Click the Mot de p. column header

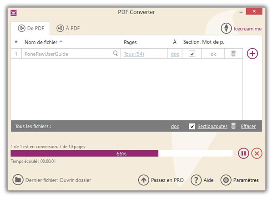[x=213, y=42]
